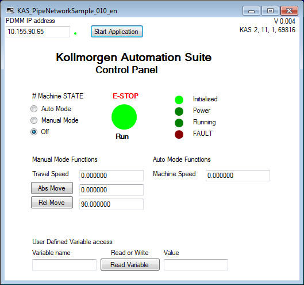The image size is (304, 285).
Task: Focus the Variable name input field
Action: [64, 265]
